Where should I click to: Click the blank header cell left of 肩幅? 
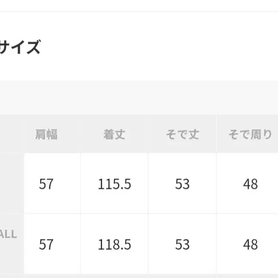[x=11, y=134]
